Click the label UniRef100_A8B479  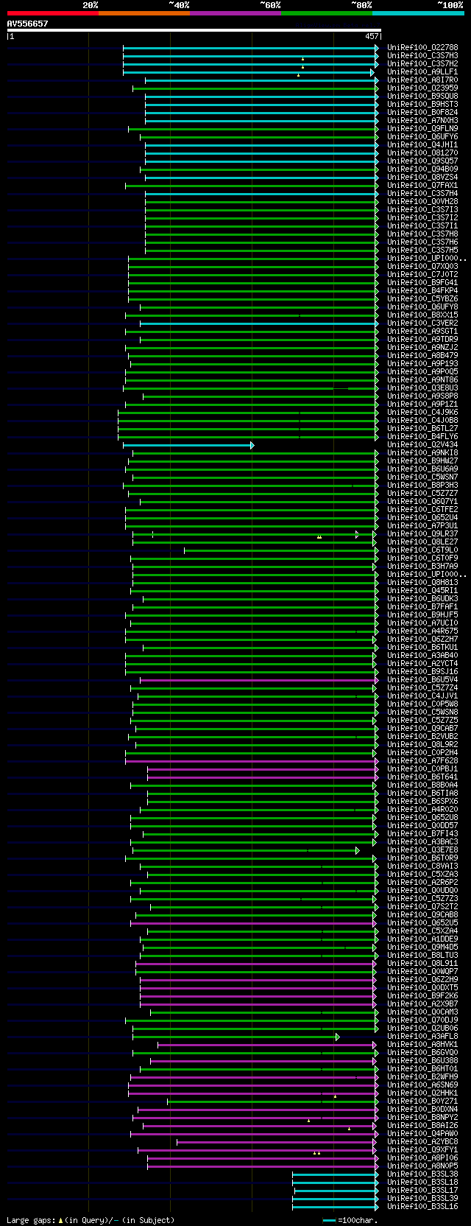coord(422,356)
